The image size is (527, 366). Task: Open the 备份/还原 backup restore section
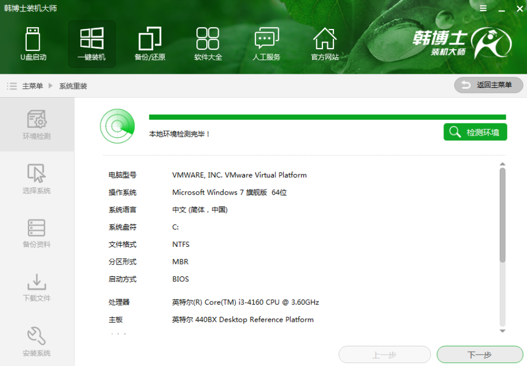click(x=150, y=44)
